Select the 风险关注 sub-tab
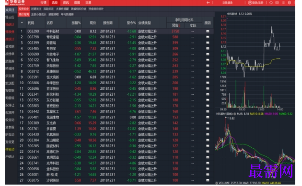302x186 pixels. 48,9
